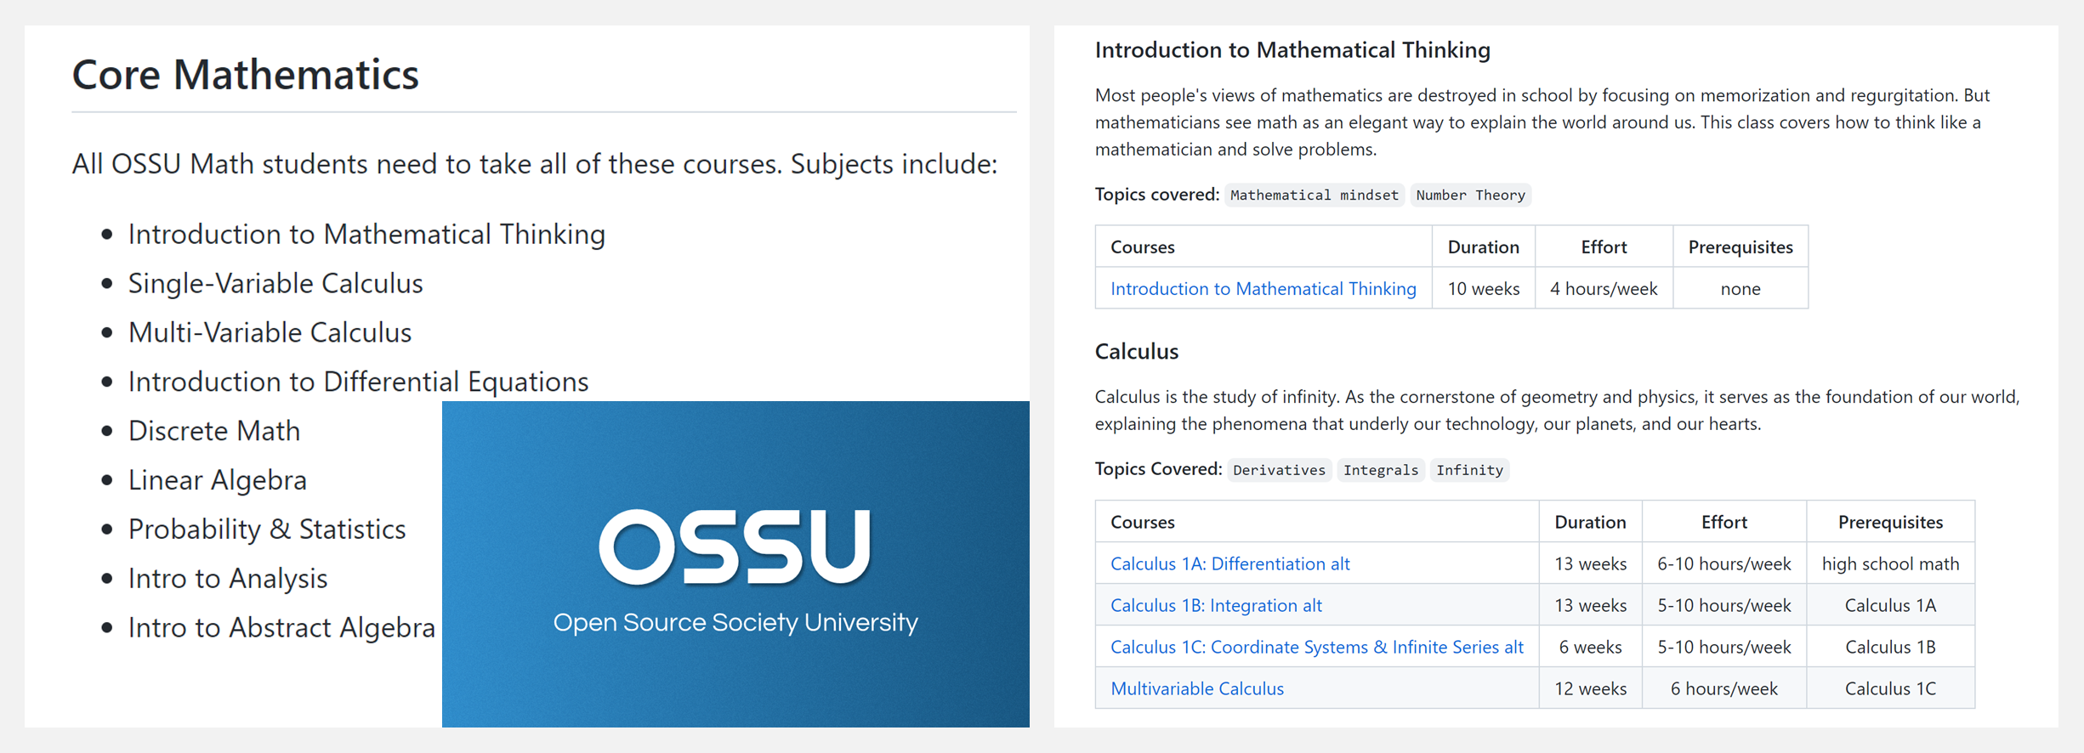This screenshot has height=753, width=2084.
Task: Click the Linear Algebra list item
Action: point(217,479)
